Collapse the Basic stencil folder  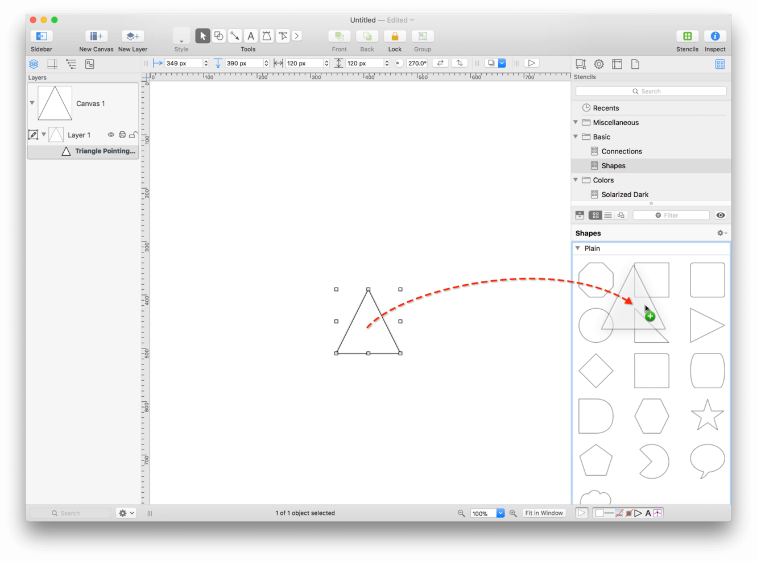pyautogui.click(x=576, y=136)
